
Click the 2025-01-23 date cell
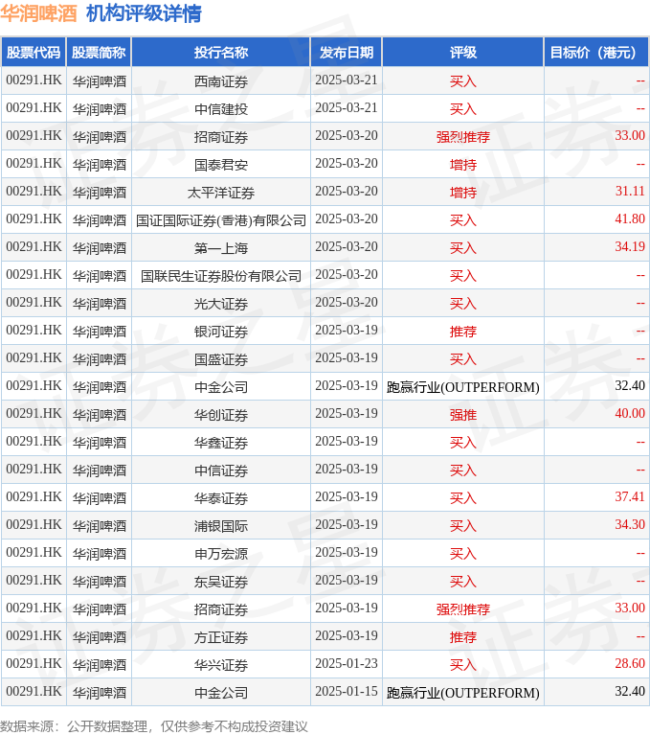pos(347,663)
